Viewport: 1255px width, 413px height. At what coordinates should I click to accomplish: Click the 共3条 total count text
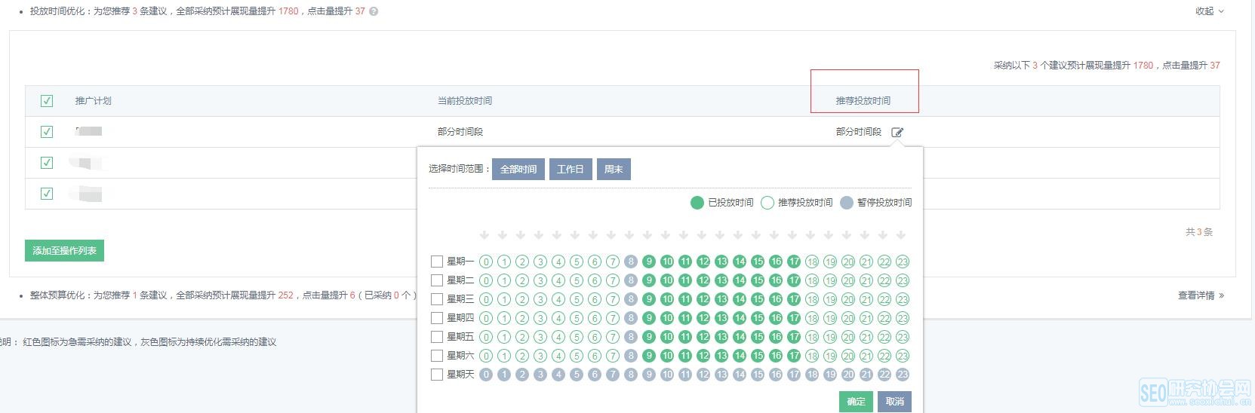coord(1199,232)
